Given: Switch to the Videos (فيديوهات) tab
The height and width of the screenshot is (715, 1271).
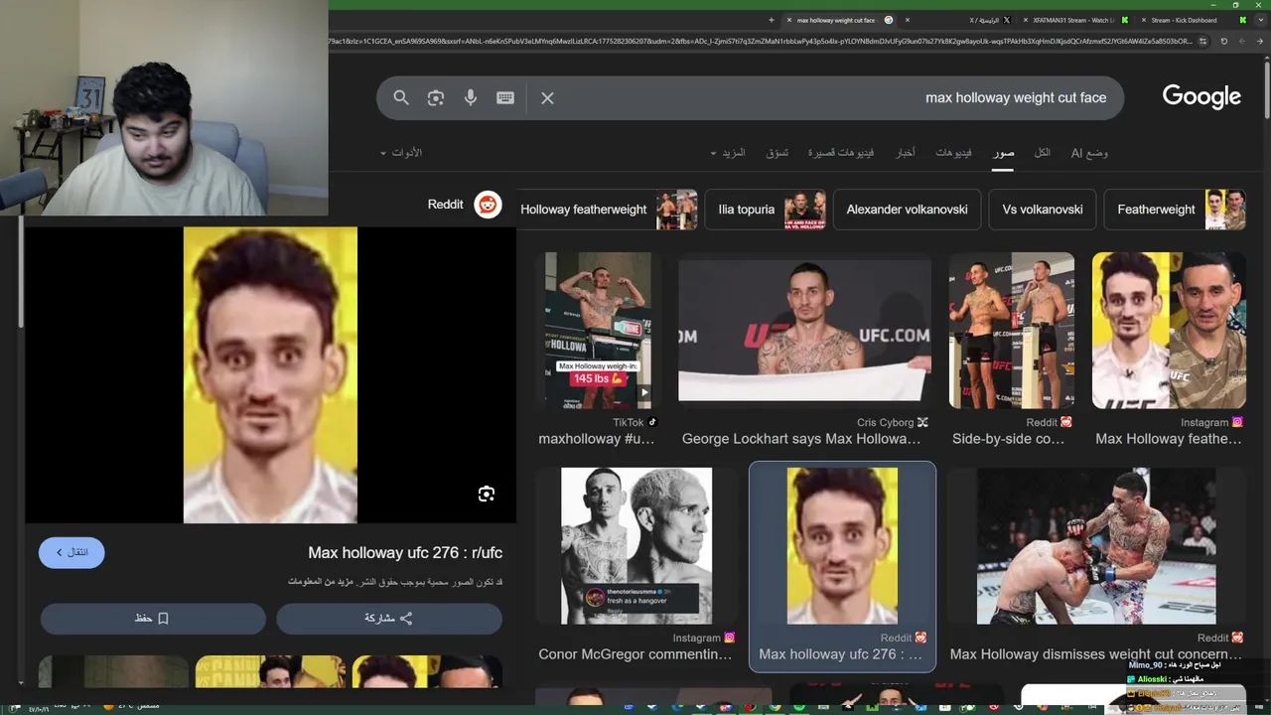Looking at the screenshot, I should (x=953, y=153).
